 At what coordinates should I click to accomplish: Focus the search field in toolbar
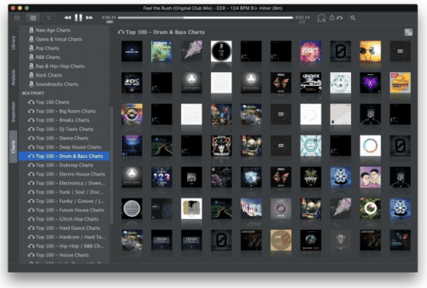pyautogui.click(x=382, y=18)
